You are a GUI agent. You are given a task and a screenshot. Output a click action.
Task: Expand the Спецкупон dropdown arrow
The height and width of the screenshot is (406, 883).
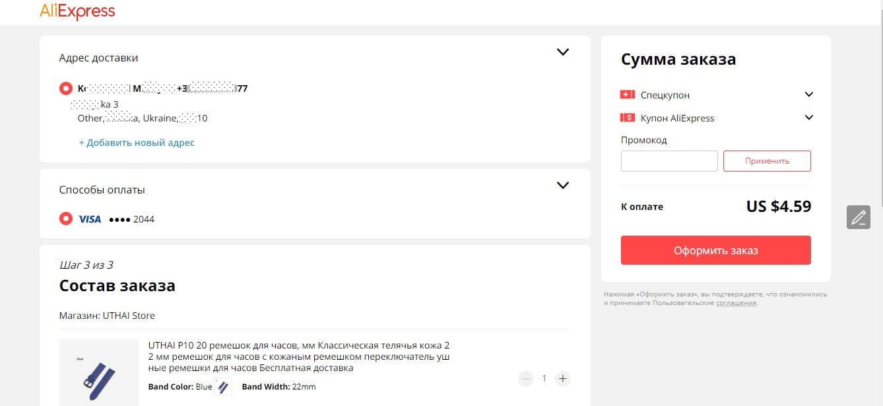(x=809, y=94)
